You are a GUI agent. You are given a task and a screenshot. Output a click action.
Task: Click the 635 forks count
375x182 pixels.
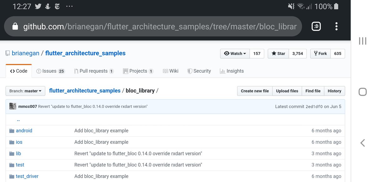pyautogui.click(x=337, y=54)
